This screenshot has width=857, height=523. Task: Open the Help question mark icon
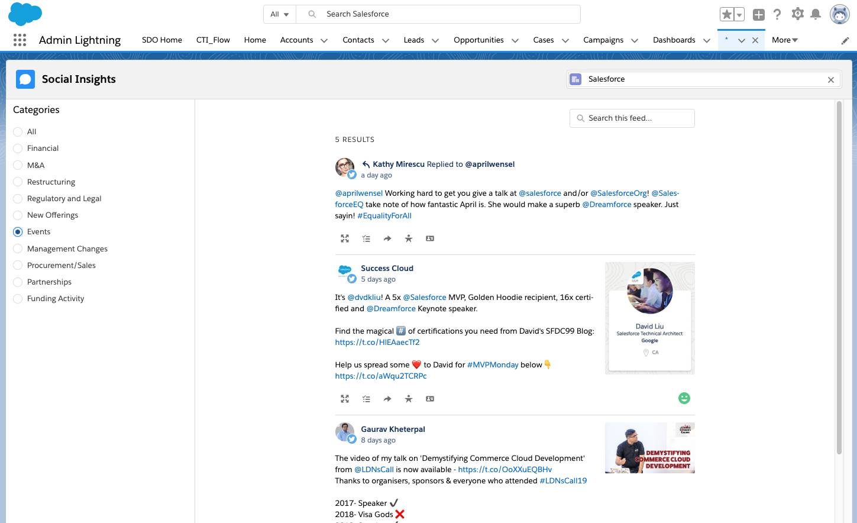(x=777, y=14)
